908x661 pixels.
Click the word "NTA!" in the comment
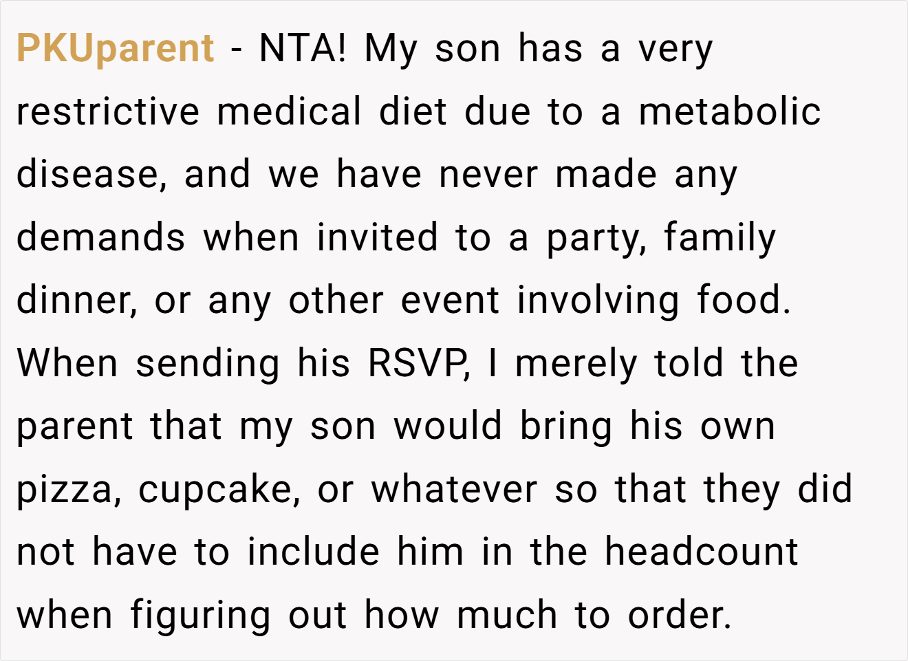[x=303, y=48]
